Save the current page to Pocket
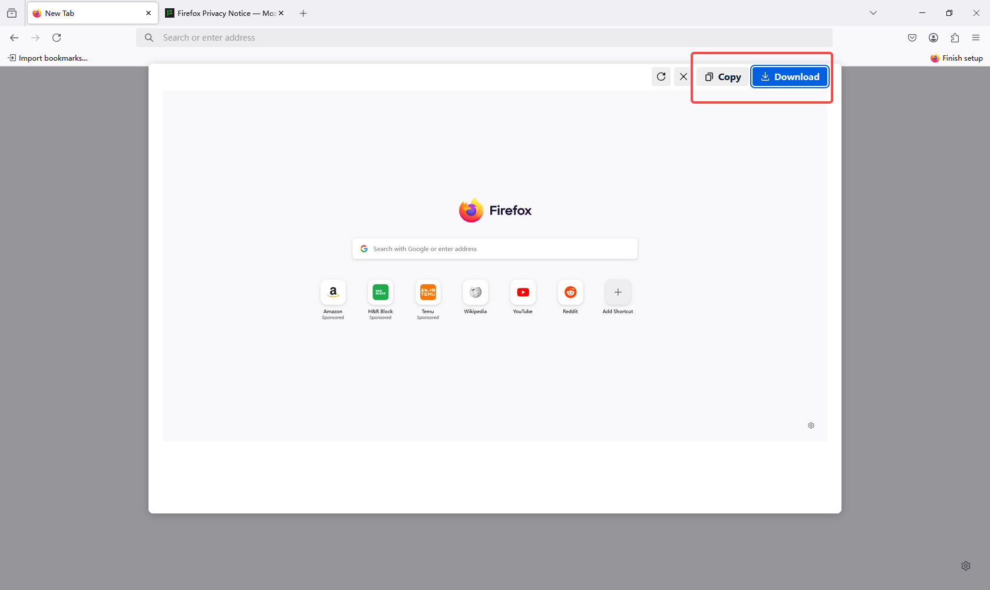Screen dimensions: 990x590 tap(912, 37)
